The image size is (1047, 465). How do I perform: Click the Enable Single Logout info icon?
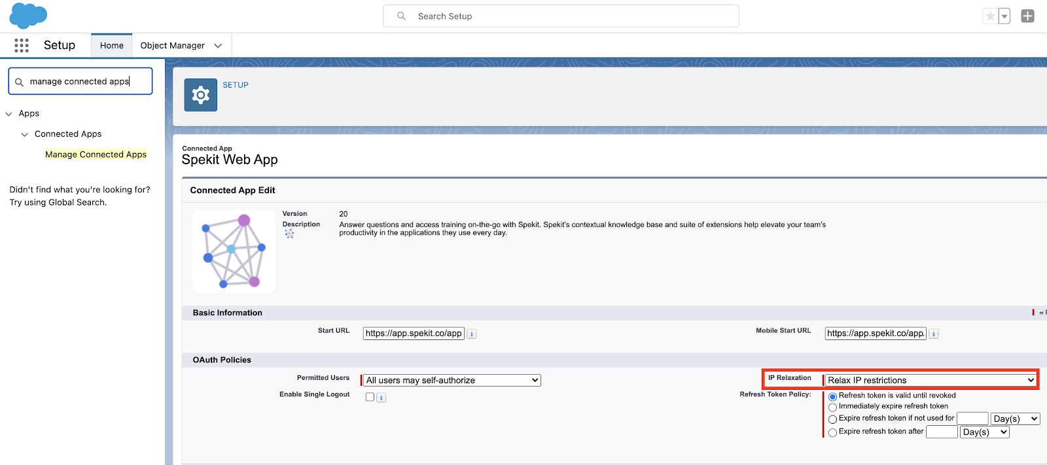pyautogui.click(x=382, y=398)
